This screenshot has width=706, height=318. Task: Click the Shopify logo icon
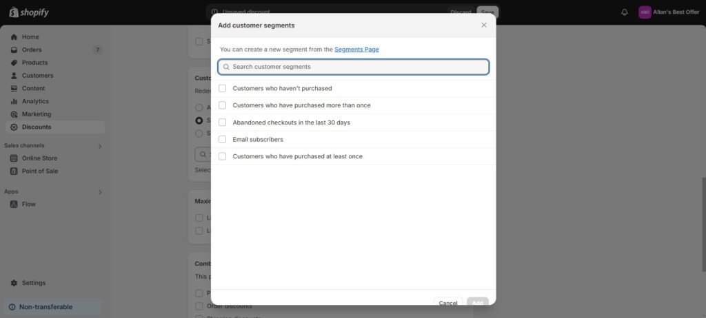tap(13, 12)
